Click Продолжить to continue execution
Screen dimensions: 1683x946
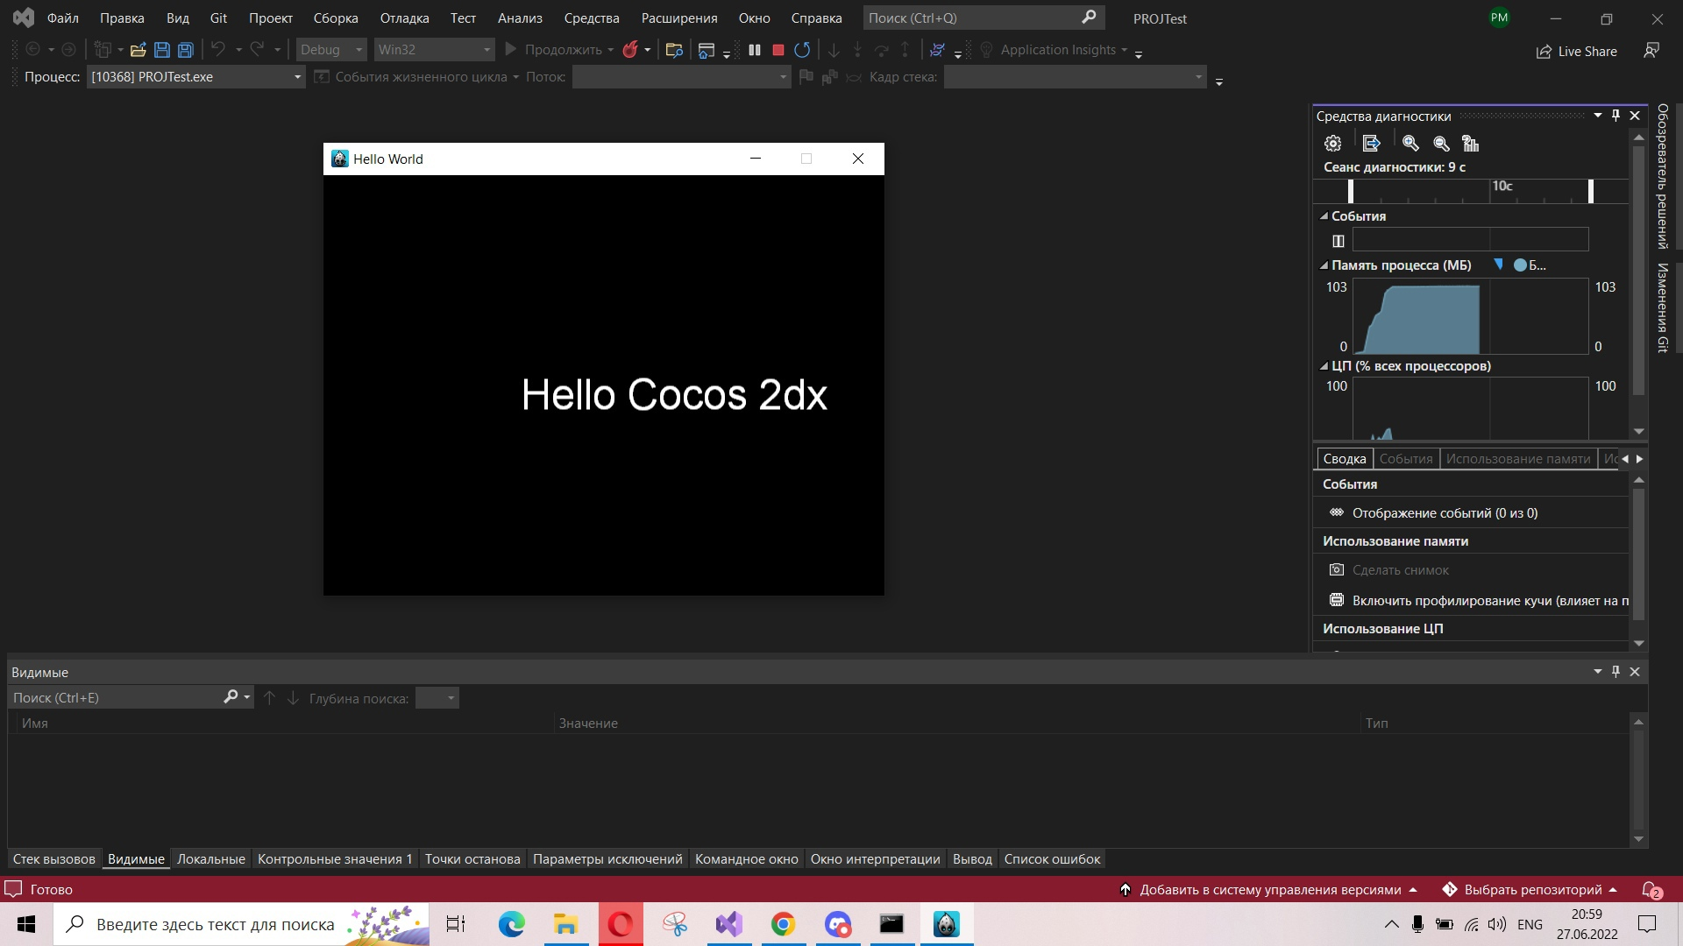[x=554, y=50]
